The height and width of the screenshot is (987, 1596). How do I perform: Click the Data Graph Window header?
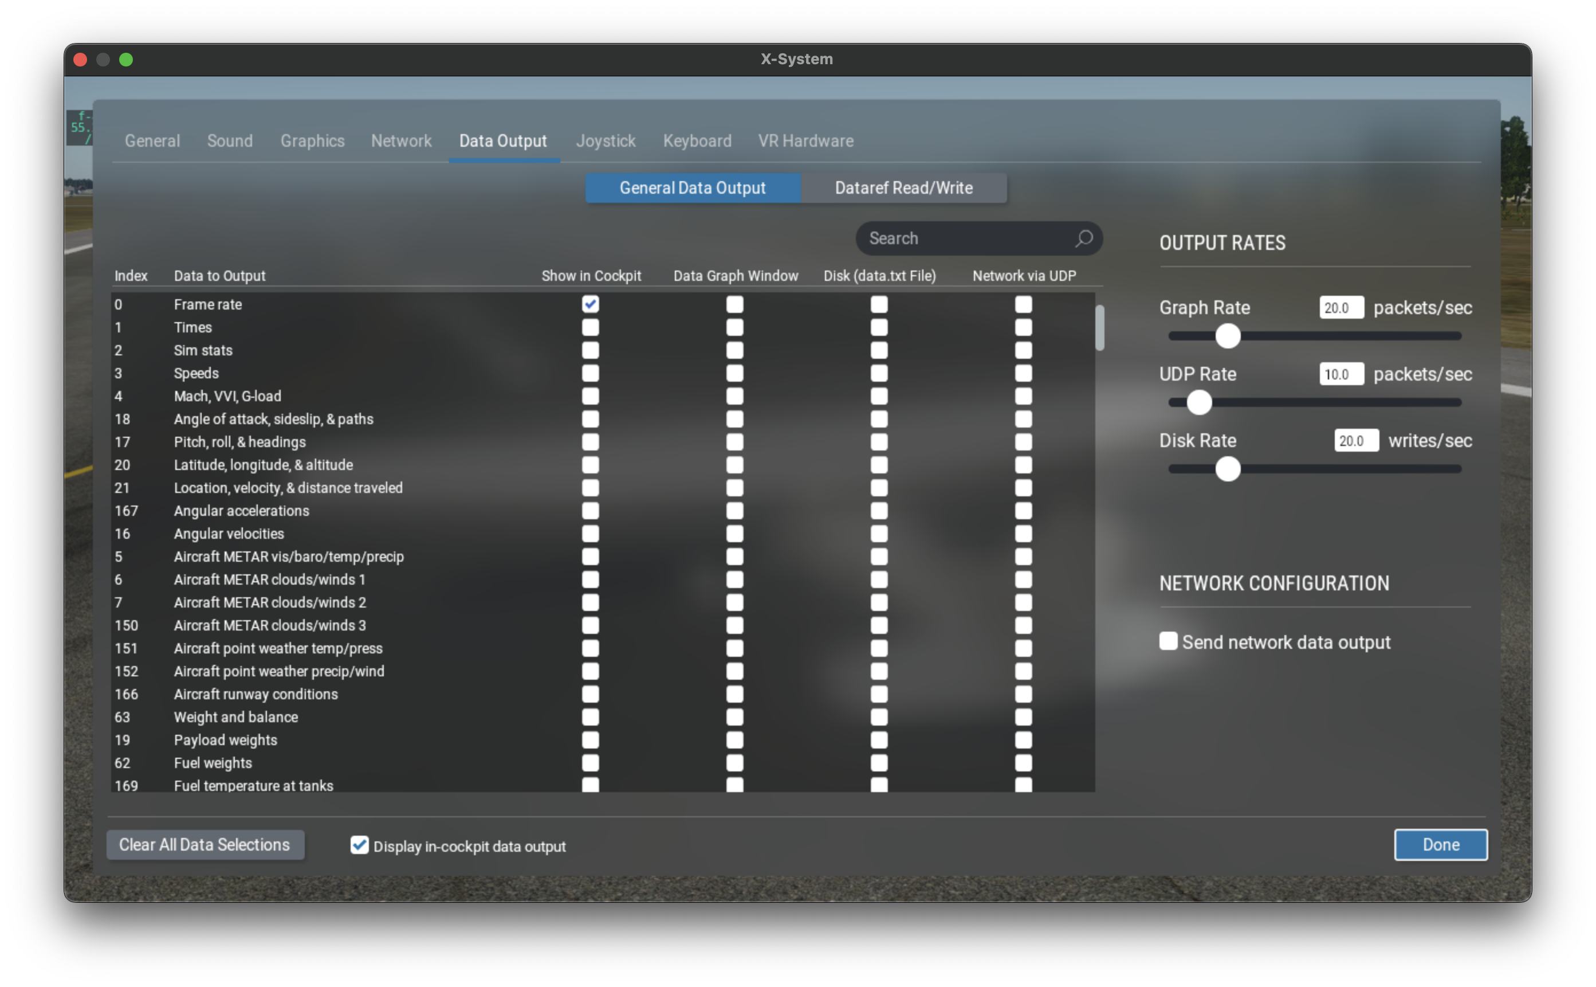click(x=735, y=276)
